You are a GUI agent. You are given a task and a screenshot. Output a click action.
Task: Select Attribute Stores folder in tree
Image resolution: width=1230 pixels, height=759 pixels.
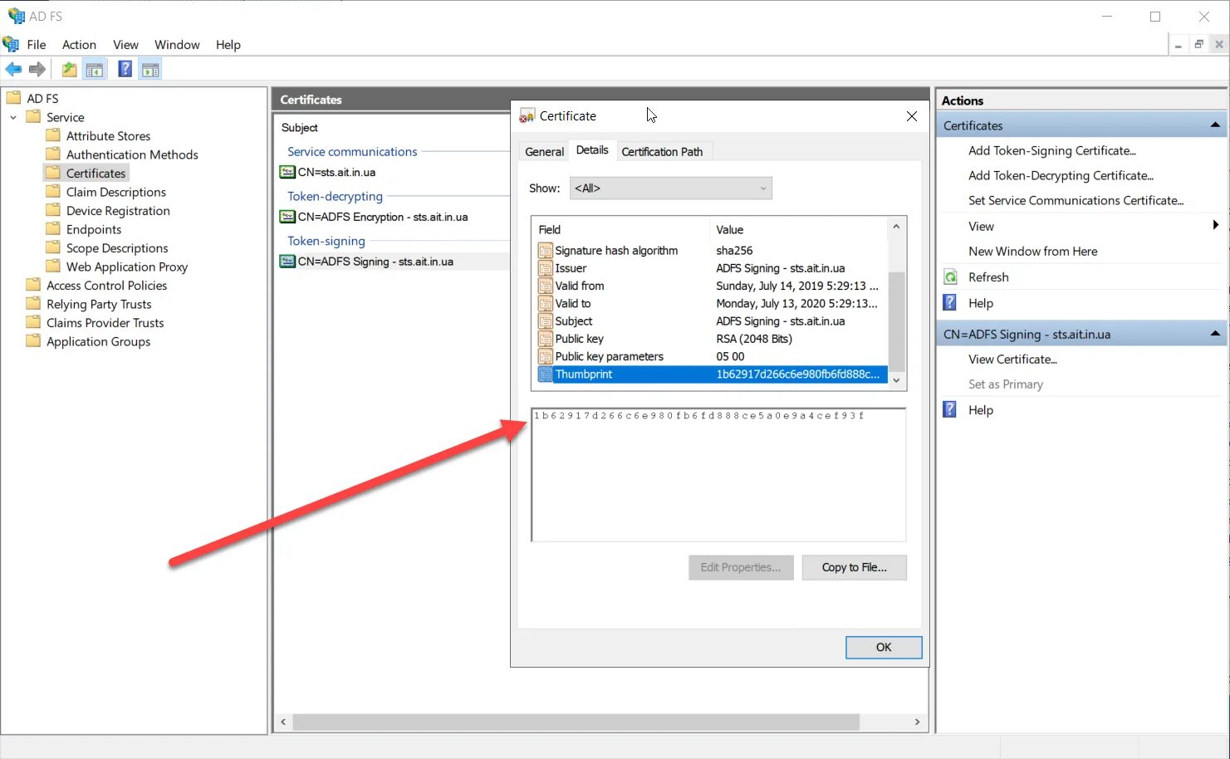coord(108,136)
